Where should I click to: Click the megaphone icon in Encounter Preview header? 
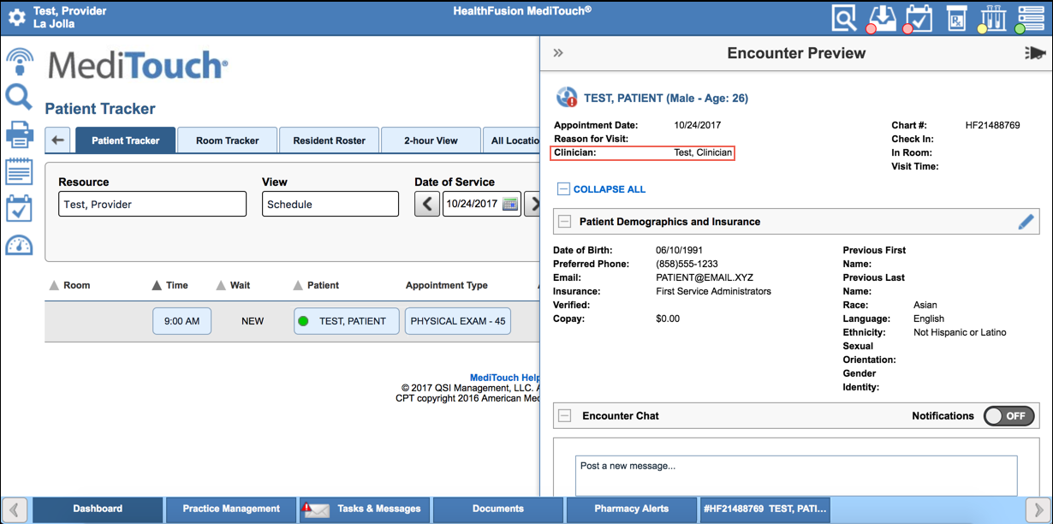pos(1034,53)
